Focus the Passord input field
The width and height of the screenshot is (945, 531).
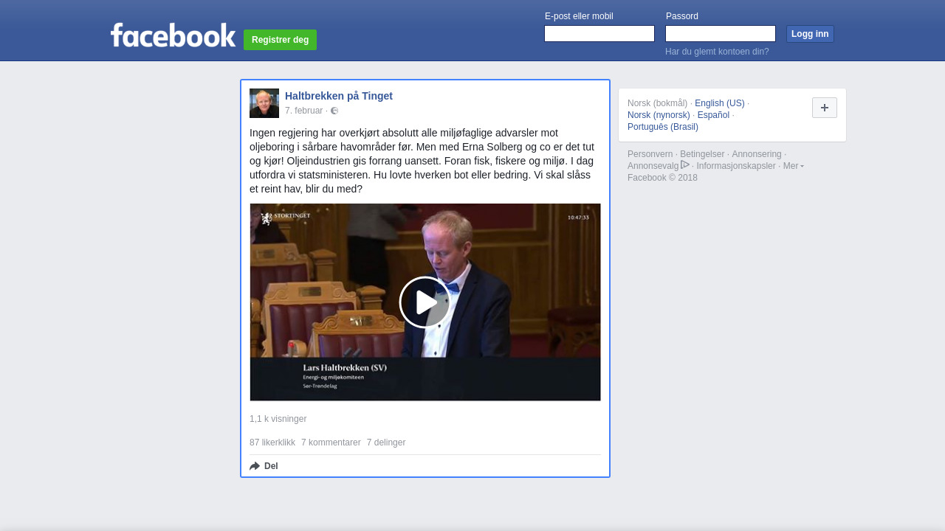720,34
